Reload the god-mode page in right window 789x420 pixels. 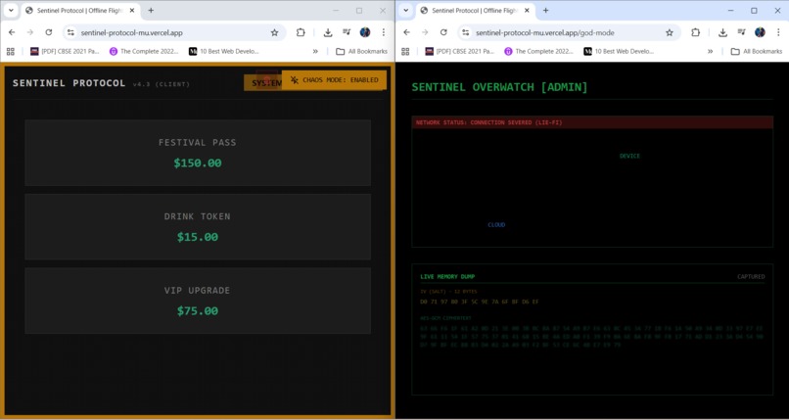pos(443,32)
